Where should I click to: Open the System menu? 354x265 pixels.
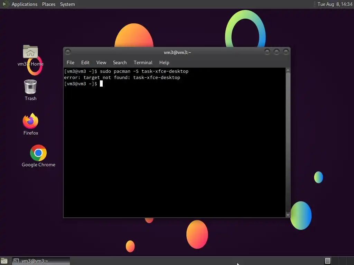point(67,4)
